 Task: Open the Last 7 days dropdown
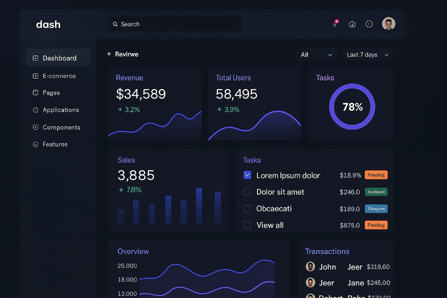(x=367, y=54)
